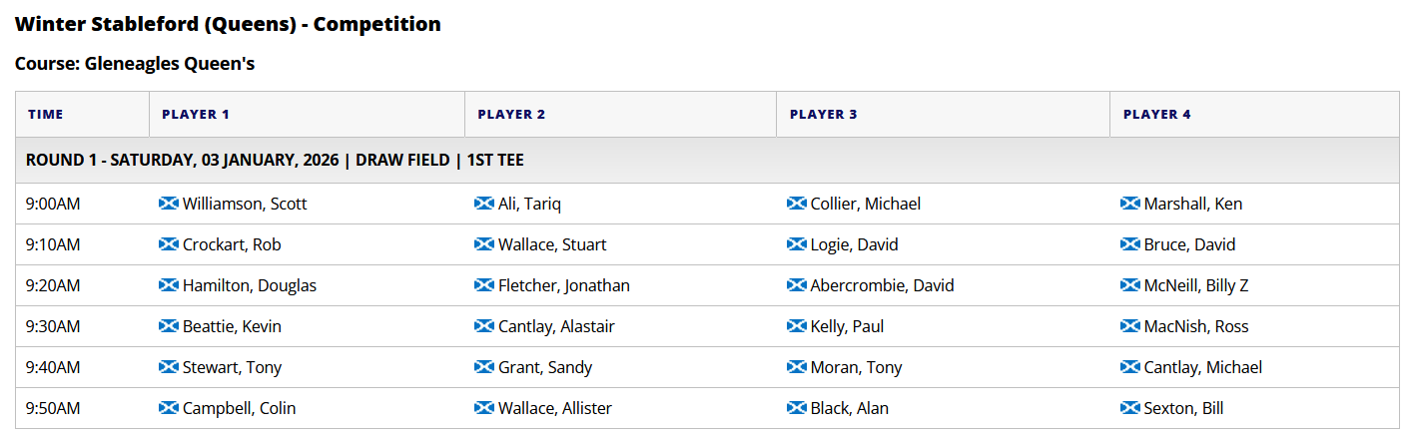Select the Round 1 Saturday section header row
The image size is (1415, 437).
[707, 161]
